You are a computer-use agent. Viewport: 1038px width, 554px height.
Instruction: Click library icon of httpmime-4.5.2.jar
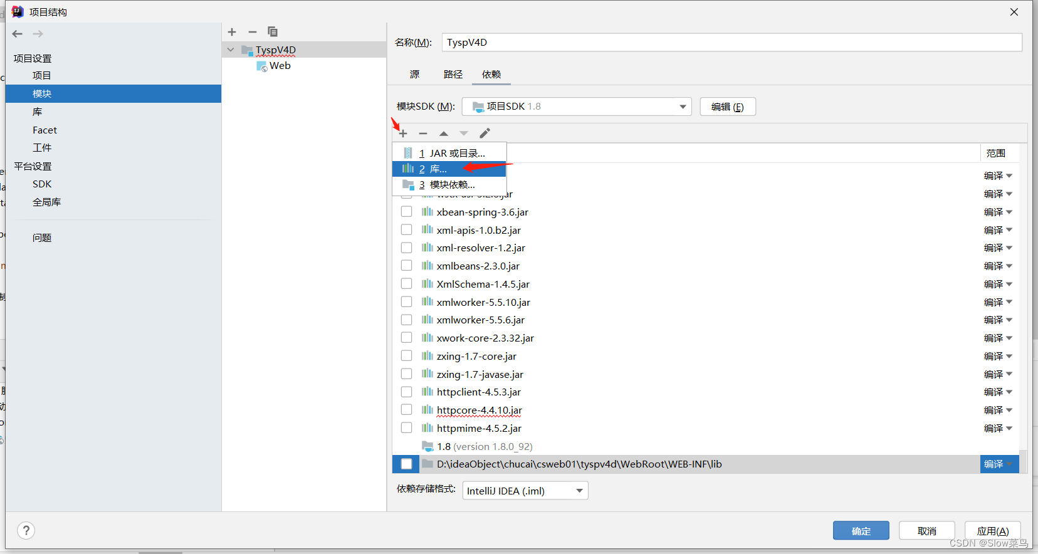point(427,428)
